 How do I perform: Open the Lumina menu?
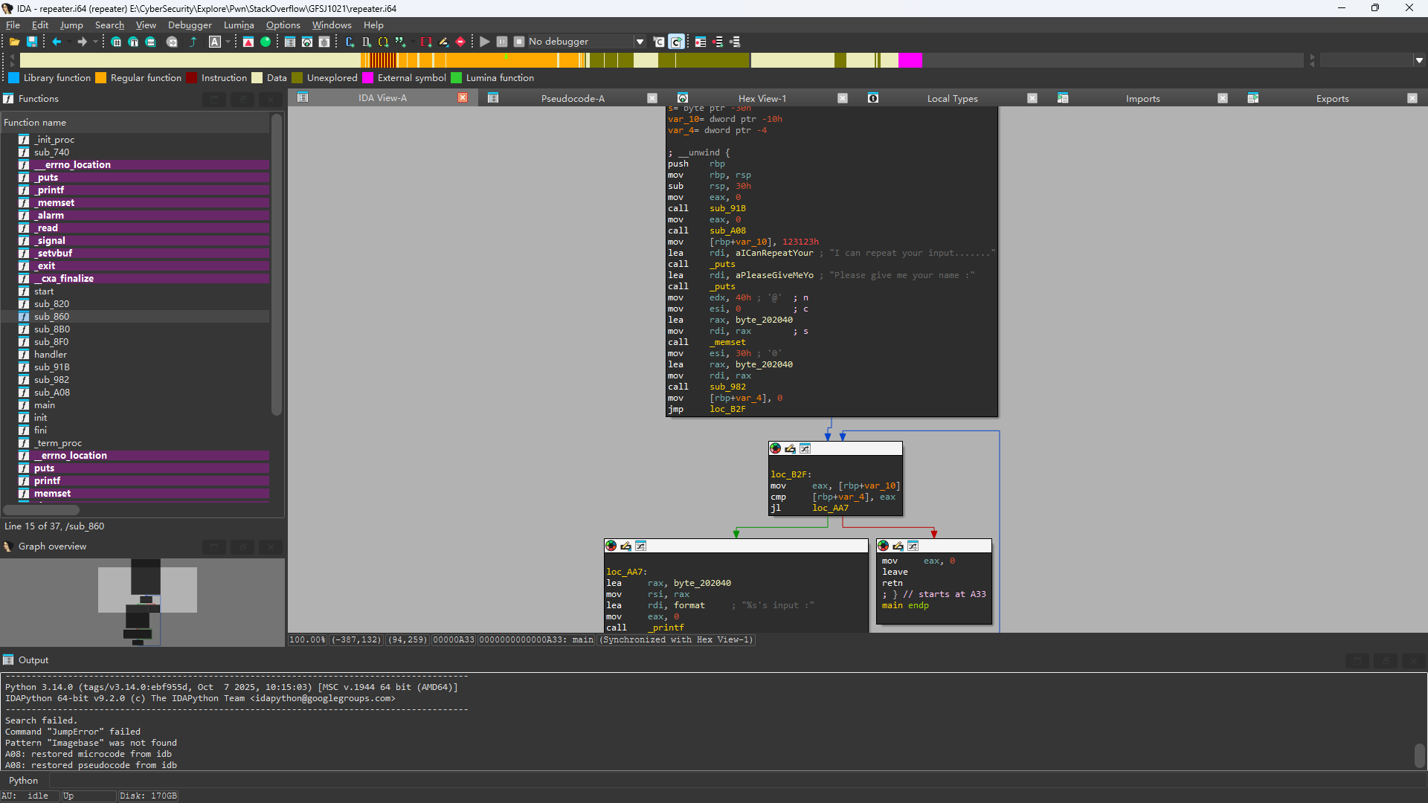tap(238, 25)
